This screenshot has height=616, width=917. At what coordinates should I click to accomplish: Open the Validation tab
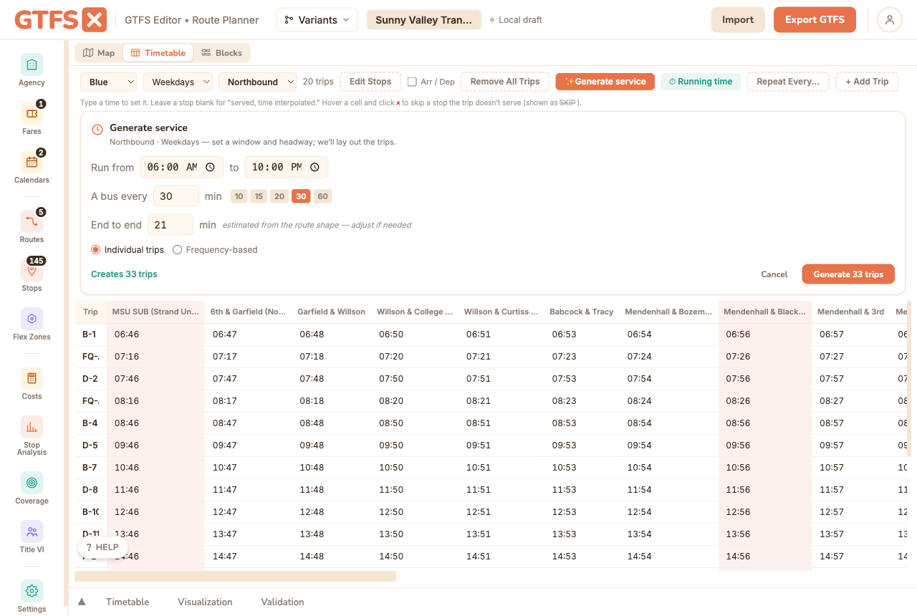282,602
